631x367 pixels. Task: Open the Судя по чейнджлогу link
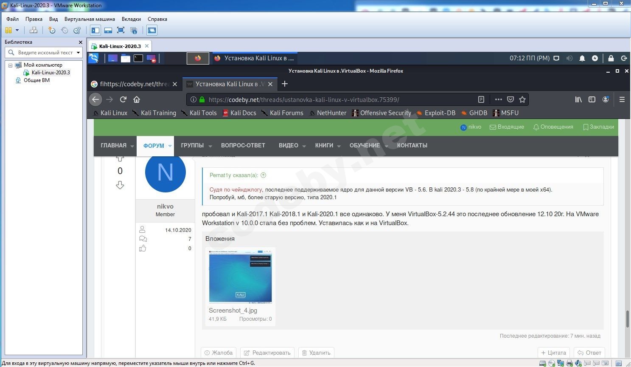236,189
